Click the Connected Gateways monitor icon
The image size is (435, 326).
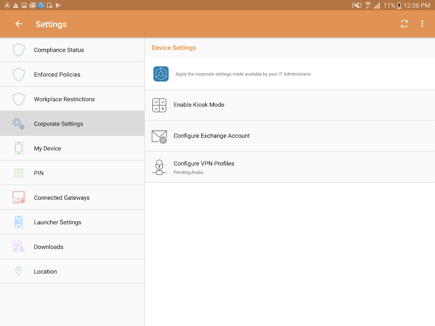19,197
